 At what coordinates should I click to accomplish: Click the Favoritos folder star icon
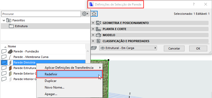point(8,20)
